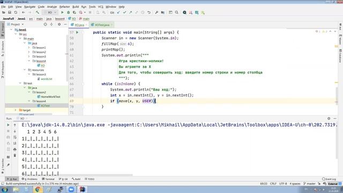Viewport: 343px width, 193px height.
Task: Open the Project Structure icon
Action: (163, 12)
